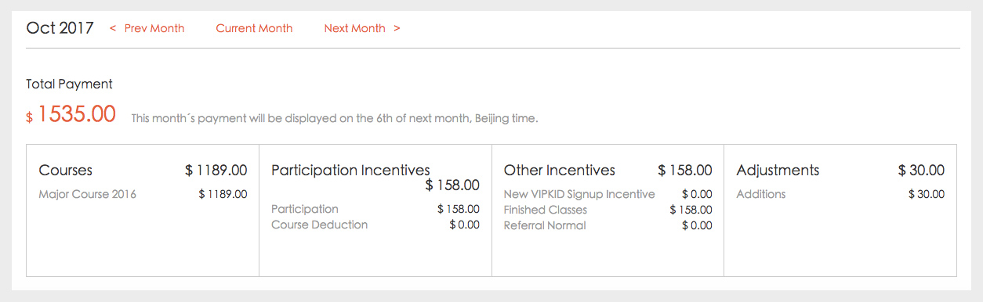Image resolution: width=983 pixels, height=302 pixels.
Task: Open the Courses panel heading
Action: point(65,170)
